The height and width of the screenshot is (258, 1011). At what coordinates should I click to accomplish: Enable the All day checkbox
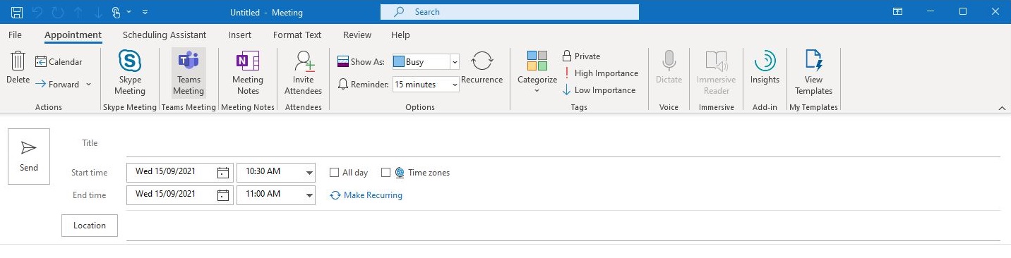tap(335, 172)
